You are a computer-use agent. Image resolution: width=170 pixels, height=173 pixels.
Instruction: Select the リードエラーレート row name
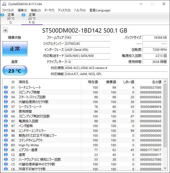(30, 87)
